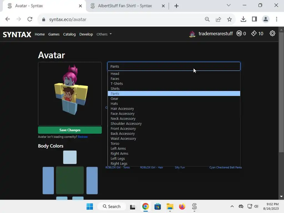Image resolution: width=284 pixels, height=213 pixels.
Task: Pick Back Accessory option
Action: tap(174, 133)
